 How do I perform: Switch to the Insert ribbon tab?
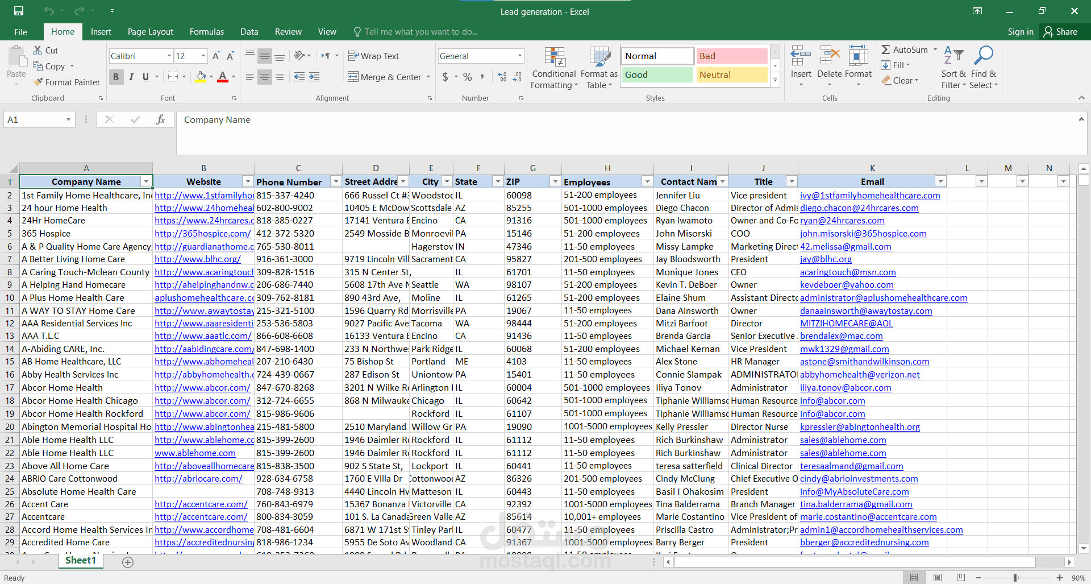pos(101,32)
